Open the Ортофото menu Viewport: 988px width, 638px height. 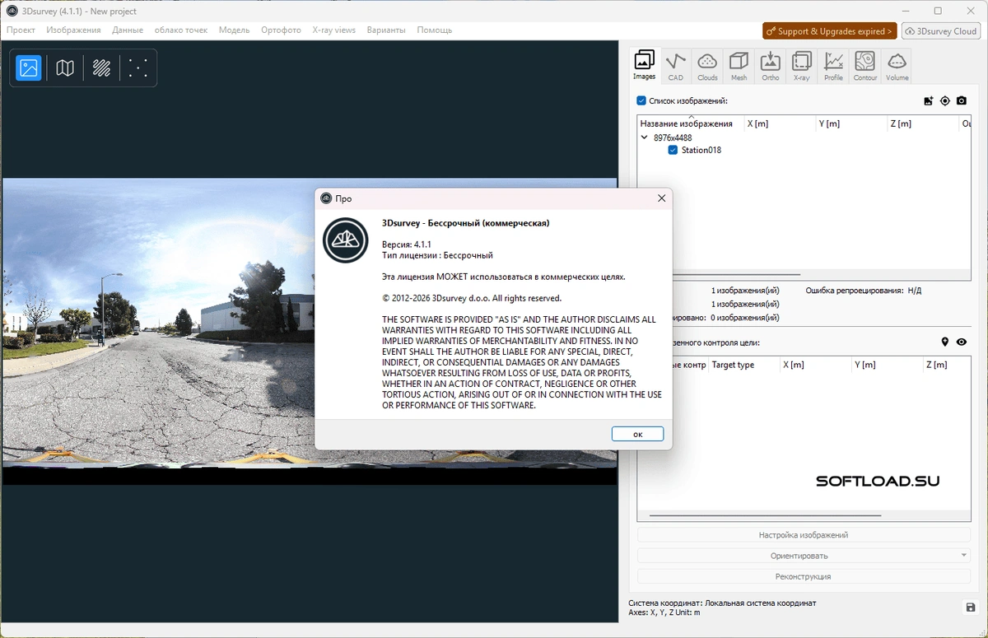(x=281, y=30)
